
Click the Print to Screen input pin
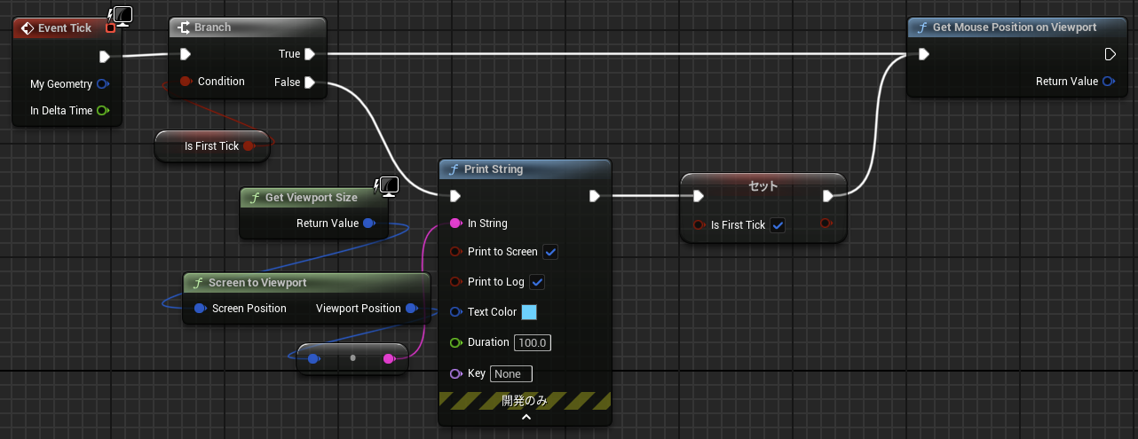click(456, 252)
